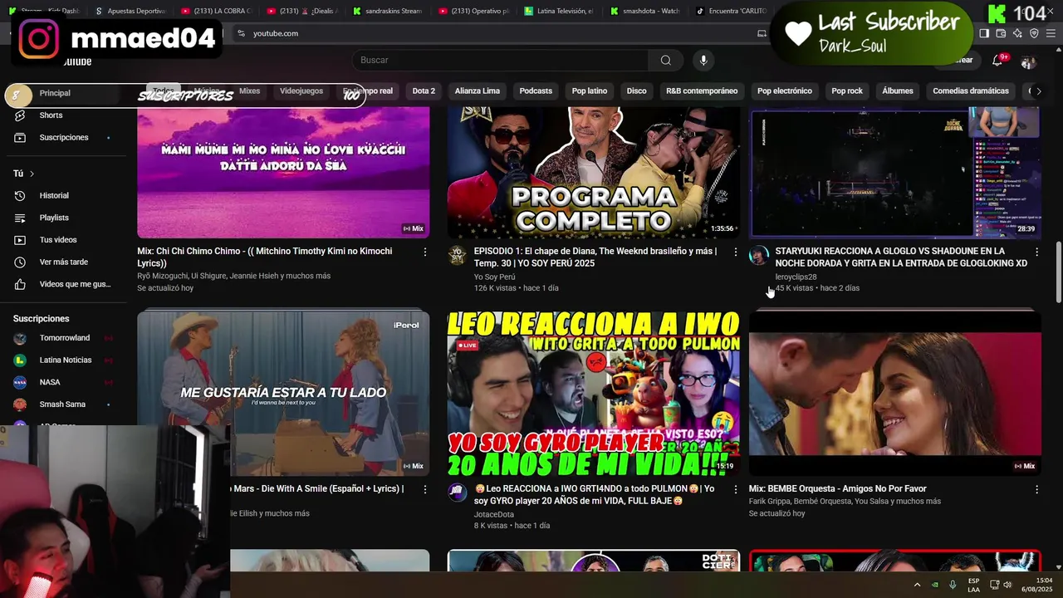1063x598 pixels.
Task: Open Ver más tarde in the sidebar
Action: 62,262
